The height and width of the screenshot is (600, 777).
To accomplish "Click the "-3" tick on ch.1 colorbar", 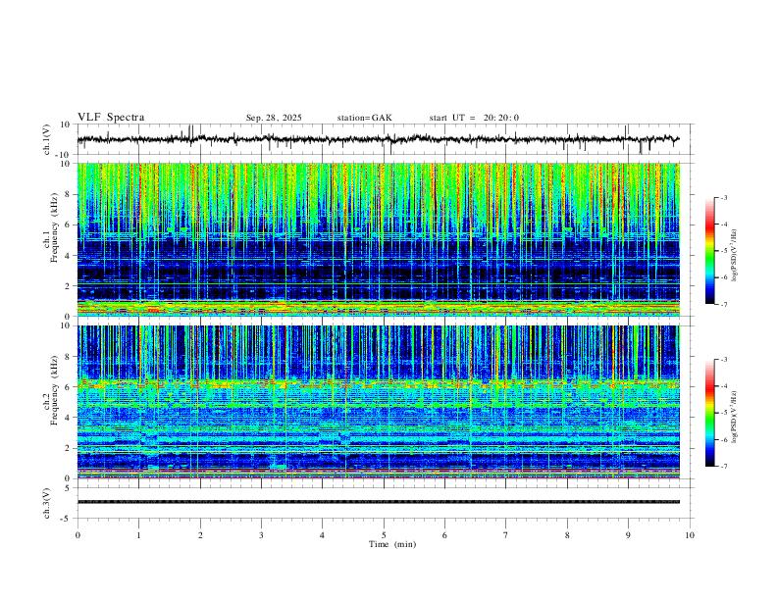I will point(724,197).
